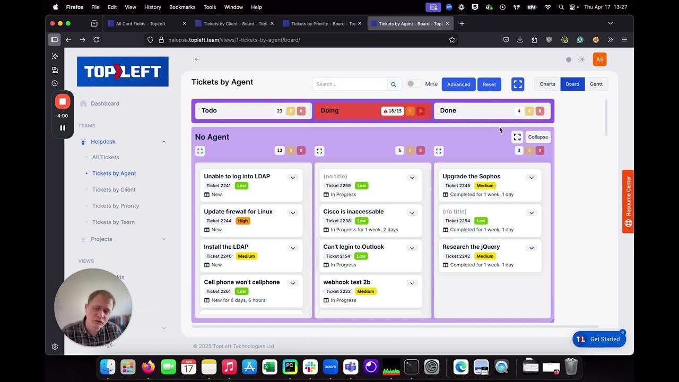679x382 pixels.
Task: Open the Get Started widget
Action: tap(599, 339)
